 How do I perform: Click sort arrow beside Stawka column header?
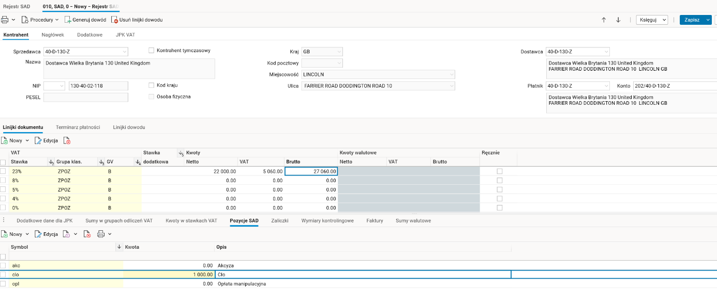[51, 162]
